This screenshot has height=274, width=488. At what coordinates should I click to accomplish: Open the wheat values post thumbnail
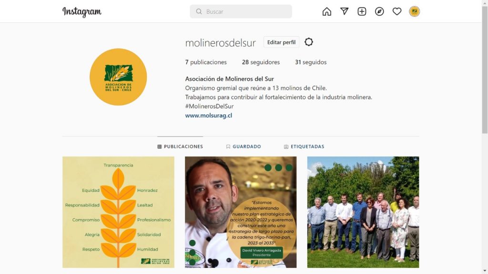pyautogui.click(x=118, y=212)
